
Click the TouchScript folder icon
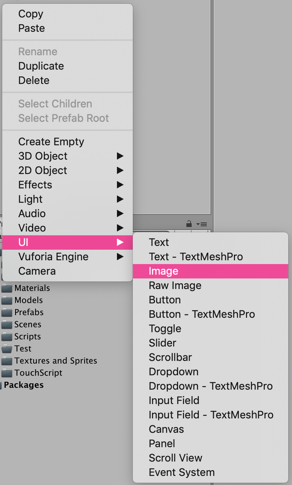click(7, 373)
